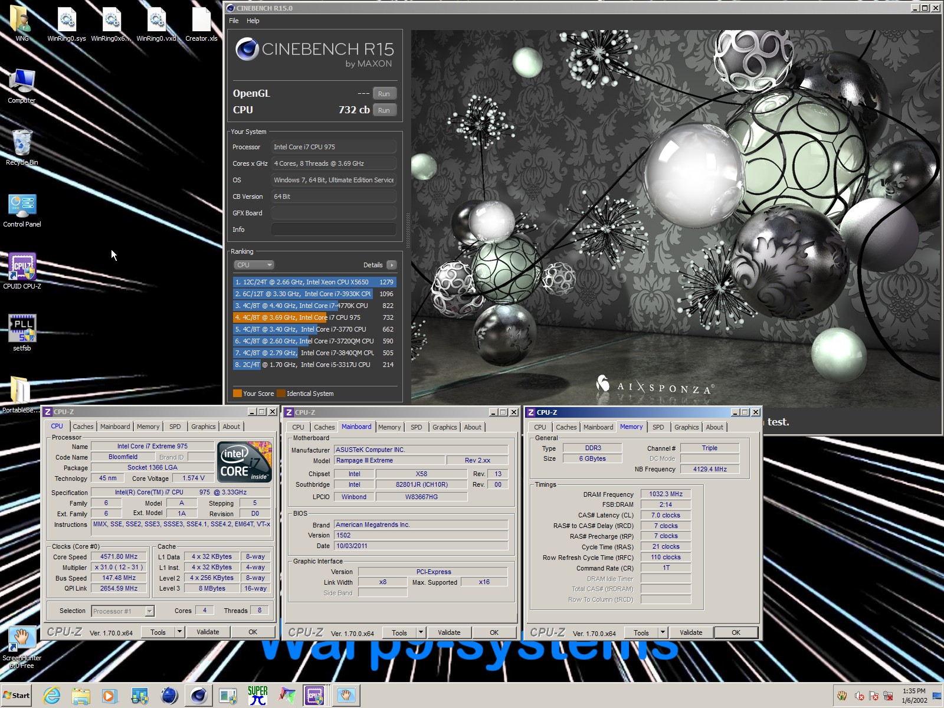Open SPD tab in left CPU-Z window
The width and height of the screenshot is (944, 708).
click(x=175, y=427)
